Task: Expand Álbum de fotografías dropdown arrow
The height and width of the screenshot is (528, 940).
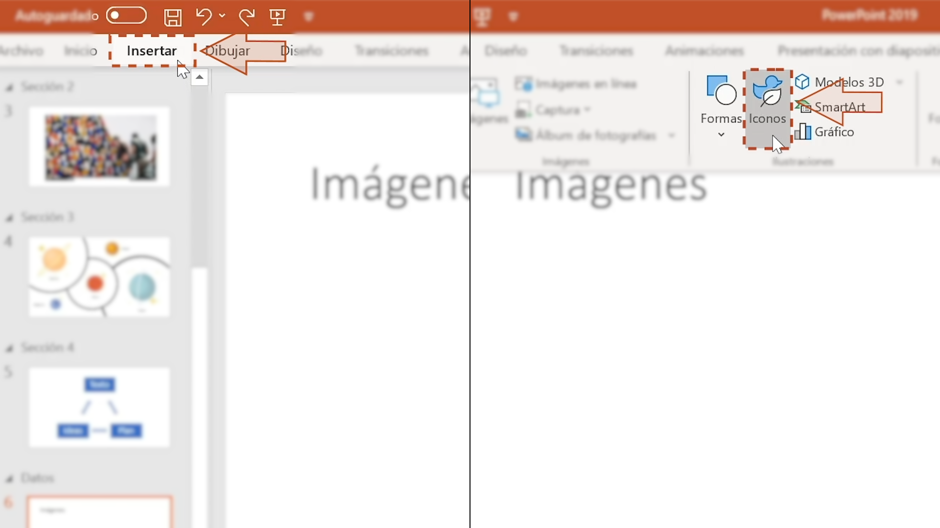Action: (671, 135)
